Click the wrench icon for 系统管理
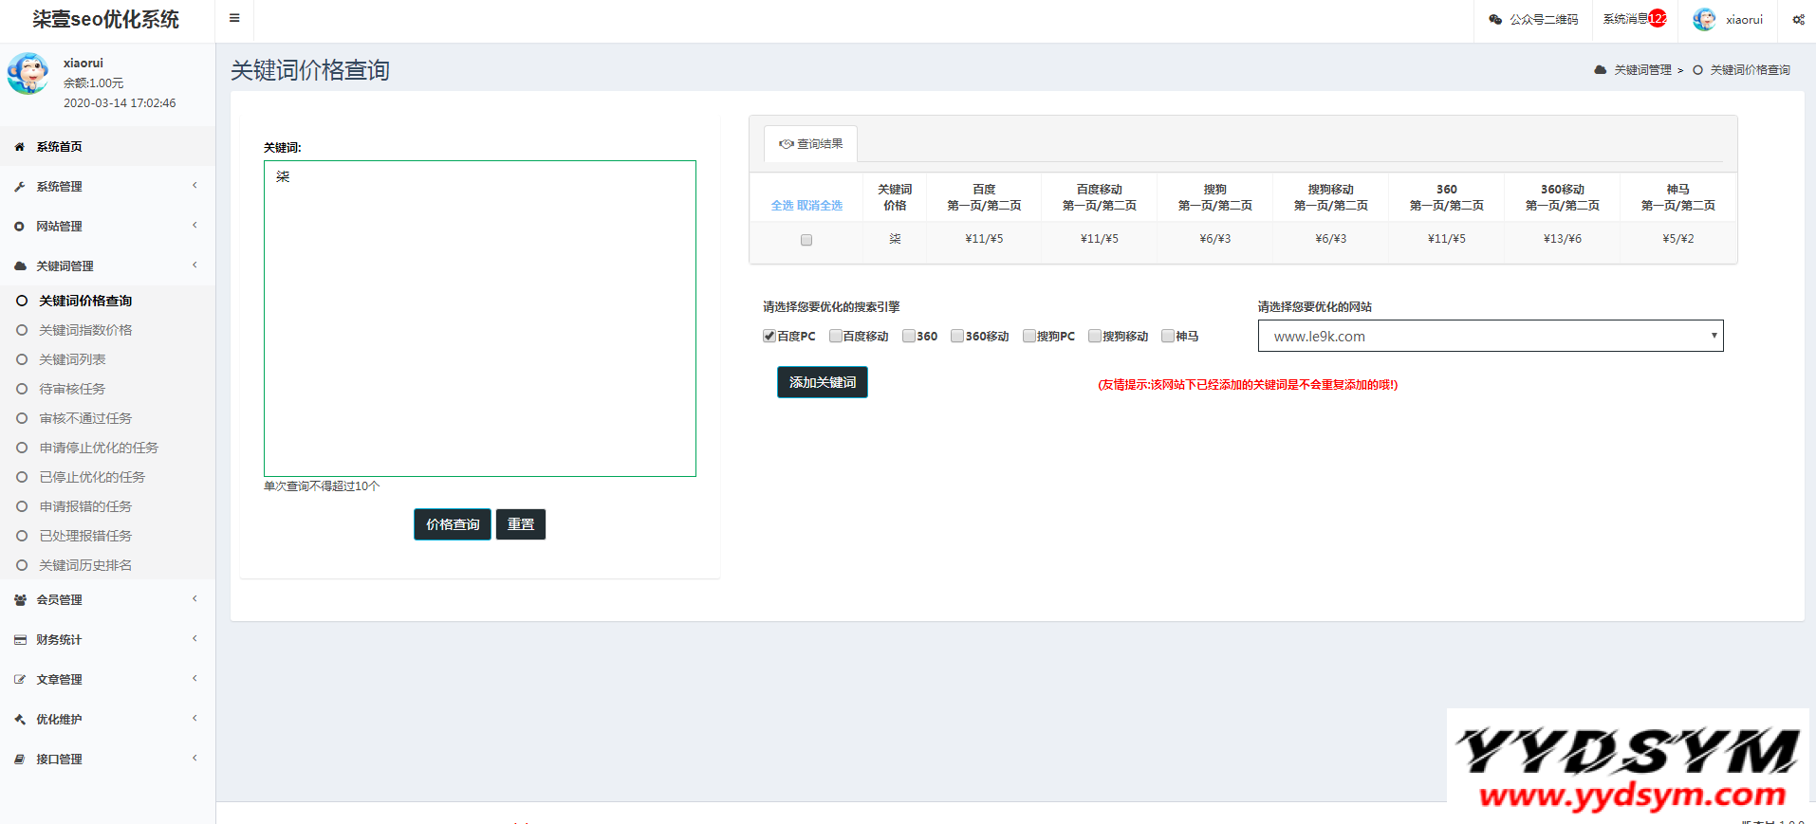1816x824 pixels. click(20, 187)
